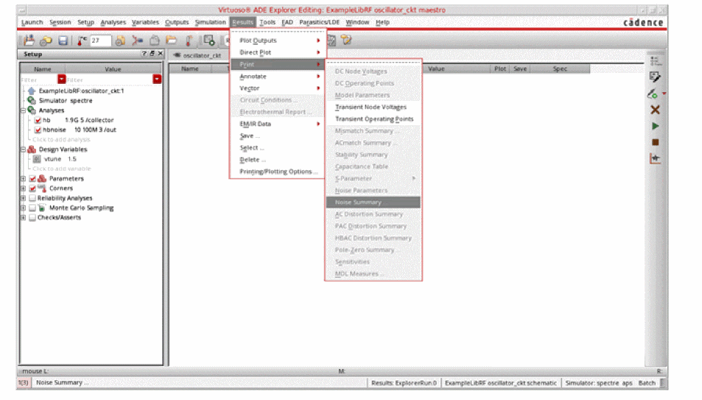Click the float panel icon in Setup header

click(x=152, y=54)
